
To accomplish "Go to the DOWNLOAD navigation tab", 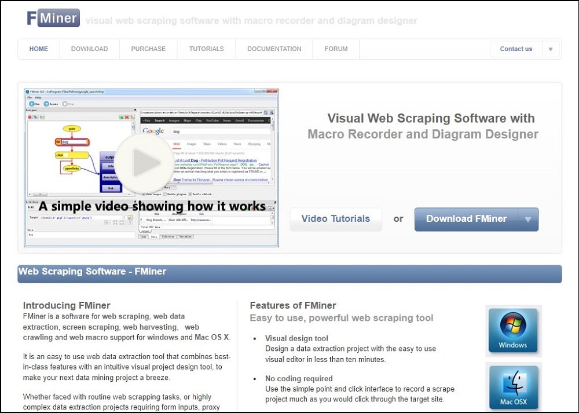I will 89,49.
